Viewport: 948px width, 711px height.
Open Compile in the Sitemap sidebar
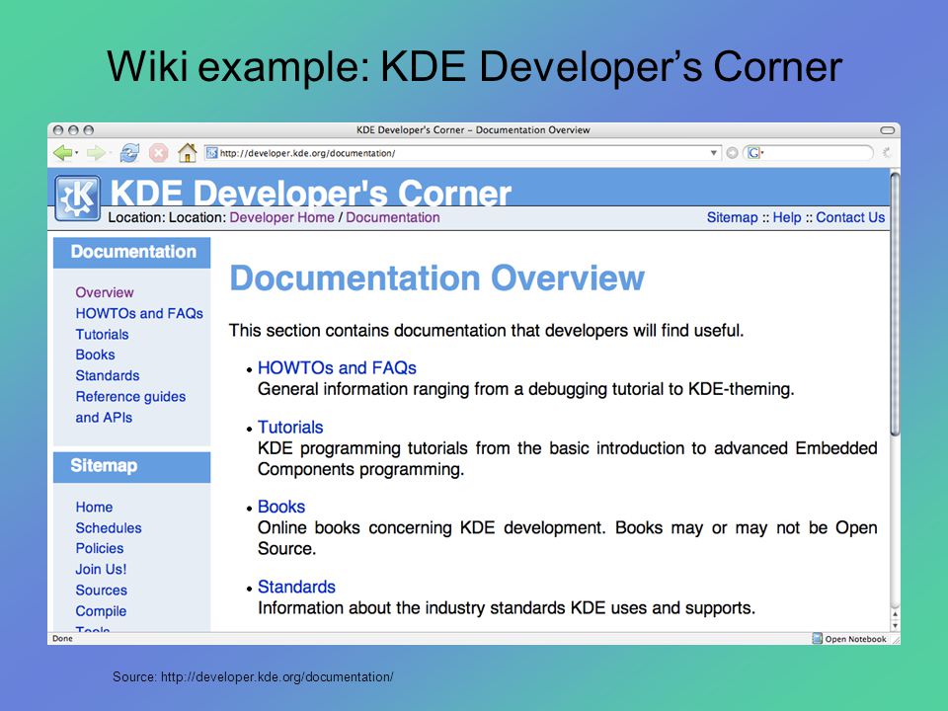coord(101,611)
